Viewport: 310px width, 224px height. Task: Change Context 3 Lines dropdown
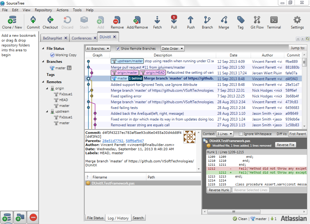click(x=225, y=134)
